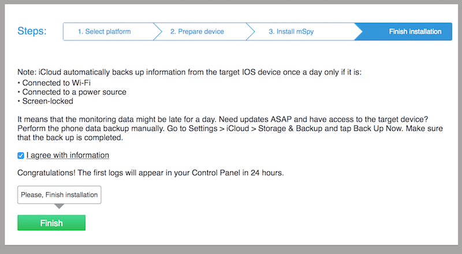Viewport: 462px width, 254px height.
Task: Click the Screen-locked bullet item
Action: point(45,101)
